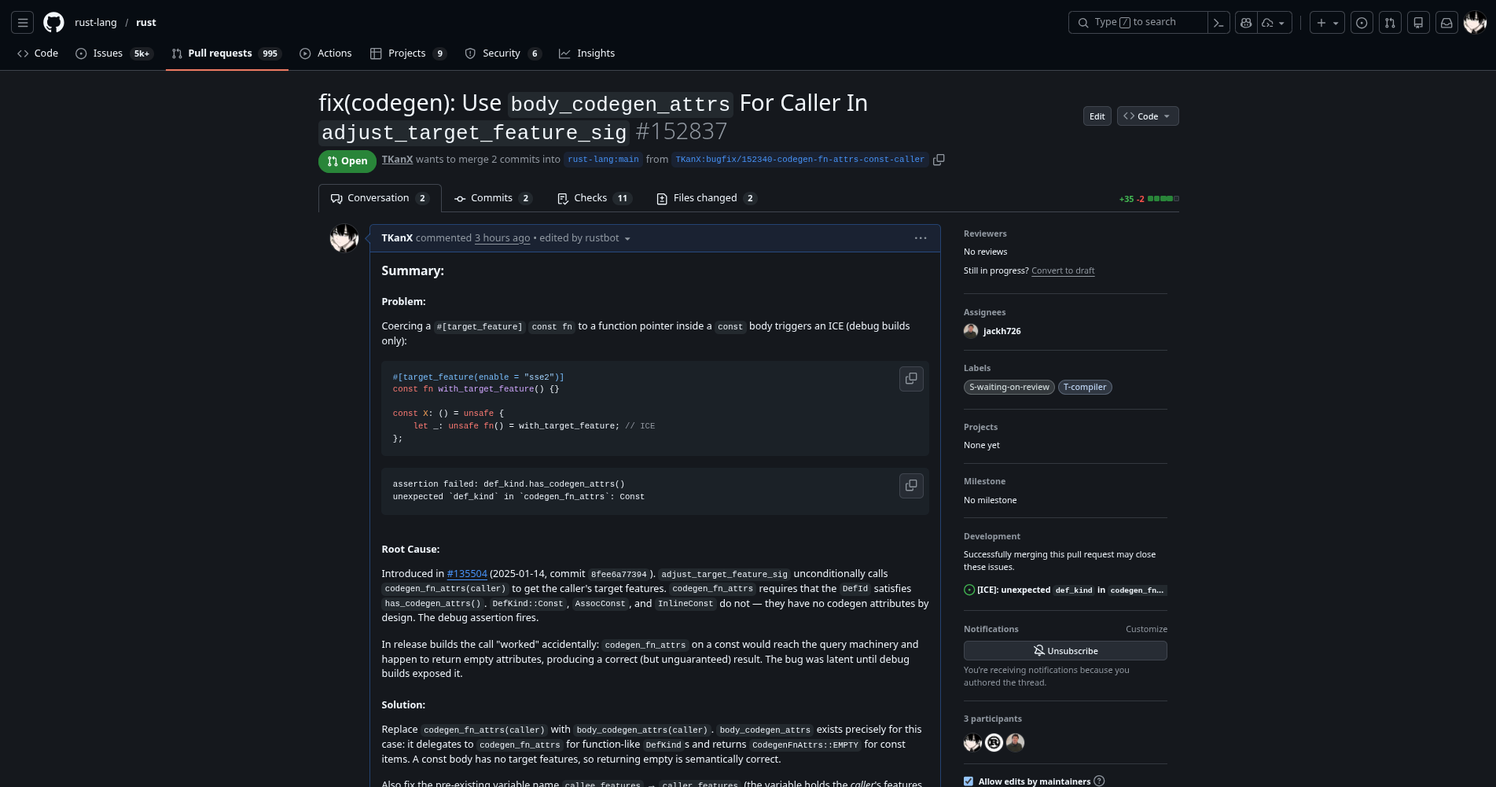Image resolution: width=1496 pixels, height=787 pixels.
Task: Open the notifications inbox icon
Action: click(x=1446, y=23)
